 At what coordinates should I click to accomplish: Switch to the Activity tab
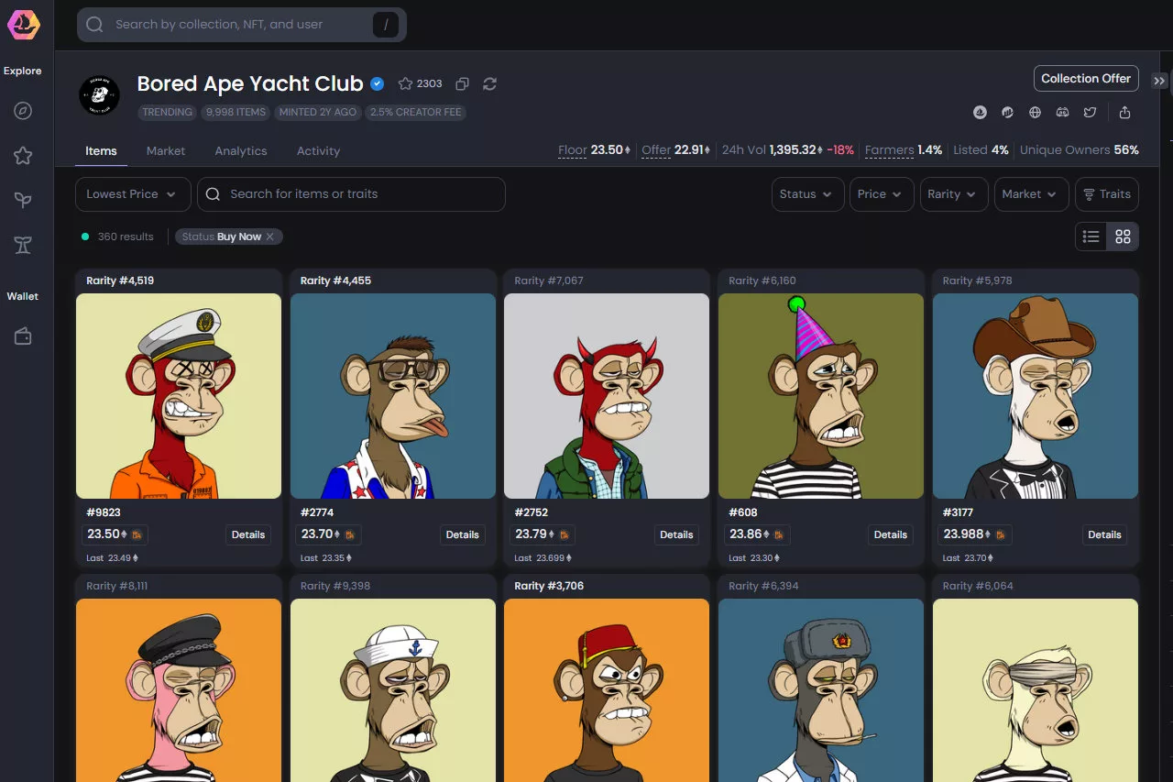[318, 151]
